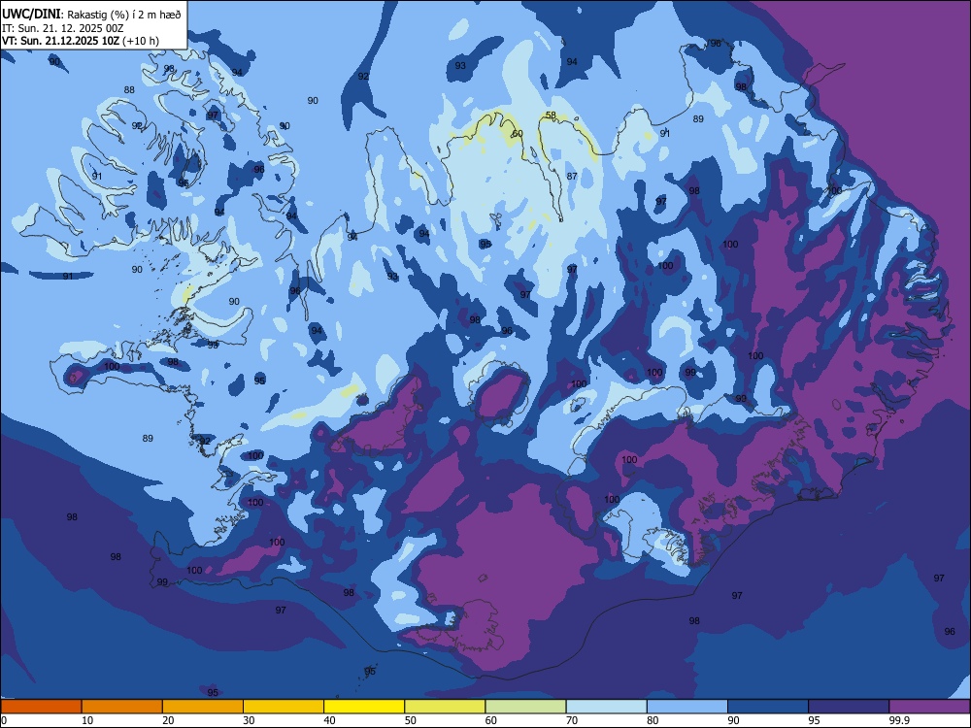
Task: Click the 'VT: Sun. 21.12.2025 10Z' line
Action: (x=60, y=41)
